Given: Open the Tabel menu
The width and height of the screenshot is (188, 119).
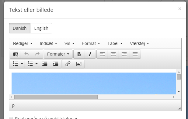Looking at the screenshot, I should click(115, 43).
